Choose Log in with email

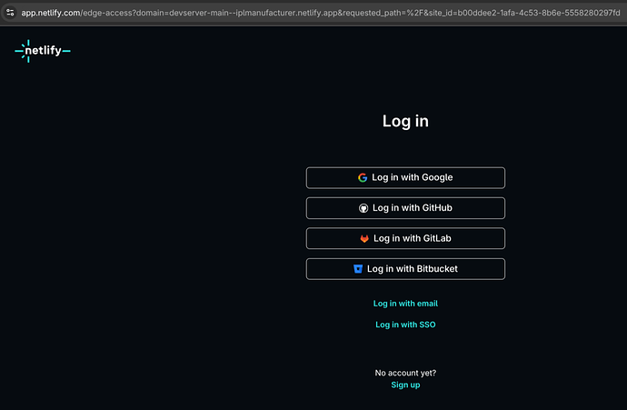(x=405, y=304)
